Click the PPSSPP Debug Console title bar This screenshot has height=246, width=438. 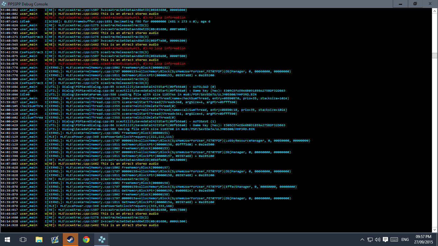(192, 4)
